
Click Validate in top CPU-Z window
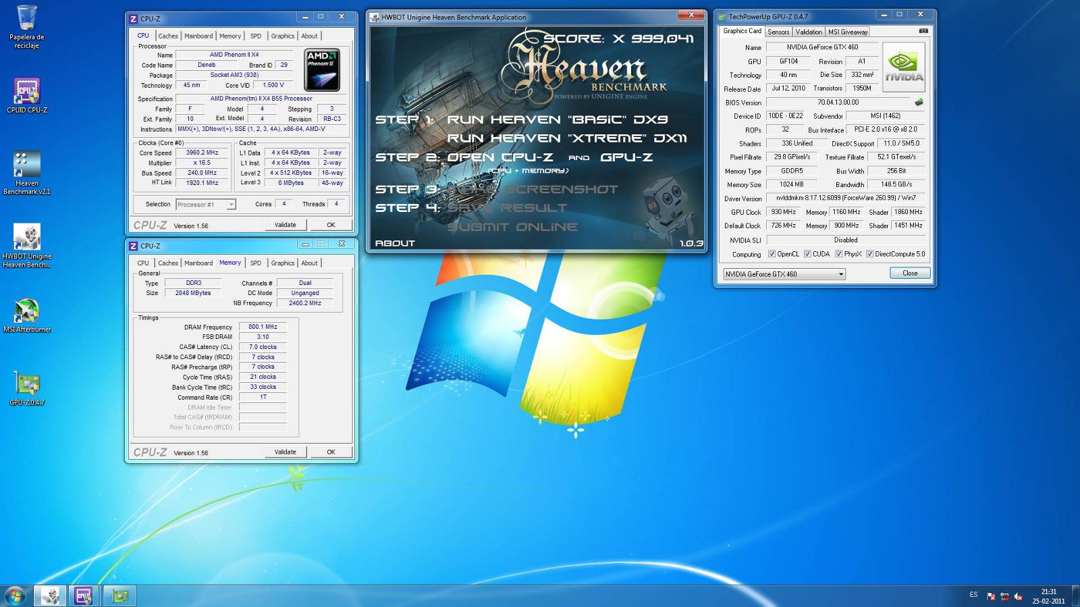(x=285, y=225)
